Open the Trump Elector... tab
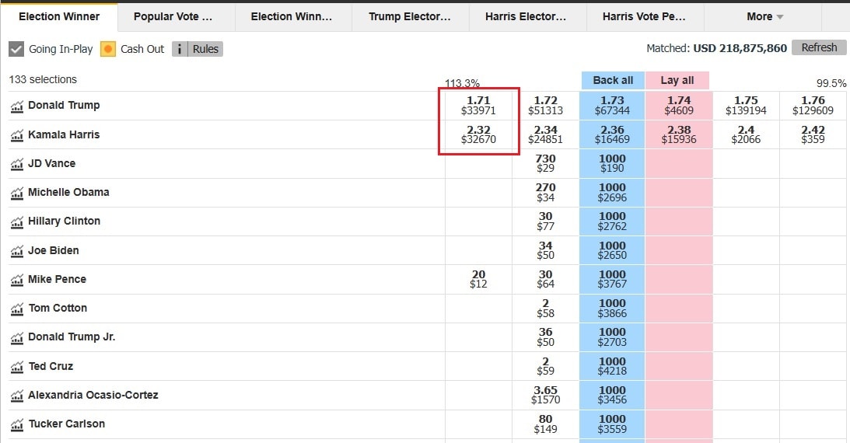 point(411,17)
